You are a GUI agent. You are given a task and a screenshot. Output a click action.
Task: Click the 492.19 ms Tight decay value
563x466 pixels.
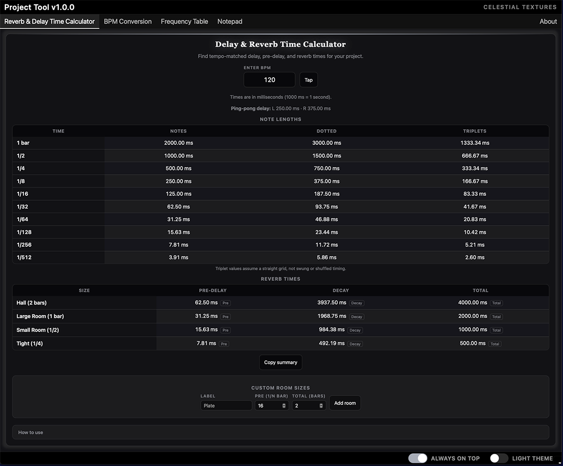(332, 343)
